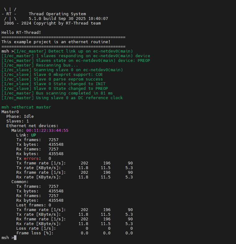Click the MAC address 00:11:22:33:44:55
236x244 pixels.
tap(47, 131)
